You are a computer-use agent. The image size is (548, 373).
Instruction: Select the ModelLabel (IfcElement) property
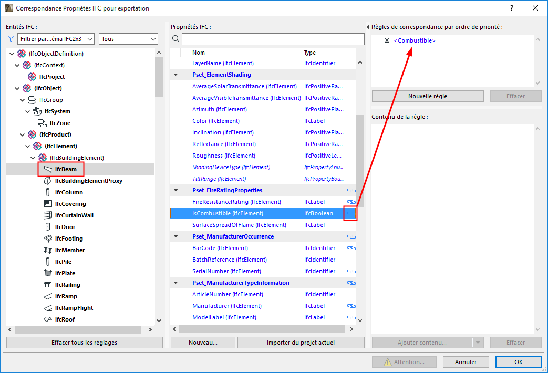pyautogui.click(x=263, y=317)
